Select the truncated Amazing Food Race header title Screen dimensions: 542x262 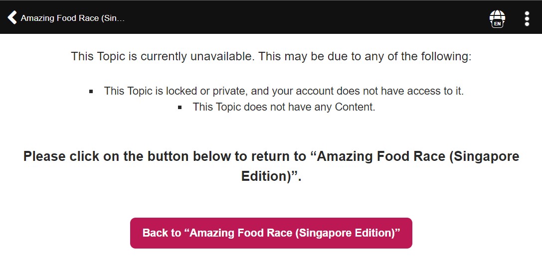coord(73,18)
